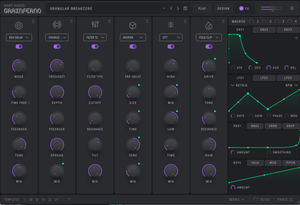
Task: Switch to the PITCH tab
Action: click(291, 163)
